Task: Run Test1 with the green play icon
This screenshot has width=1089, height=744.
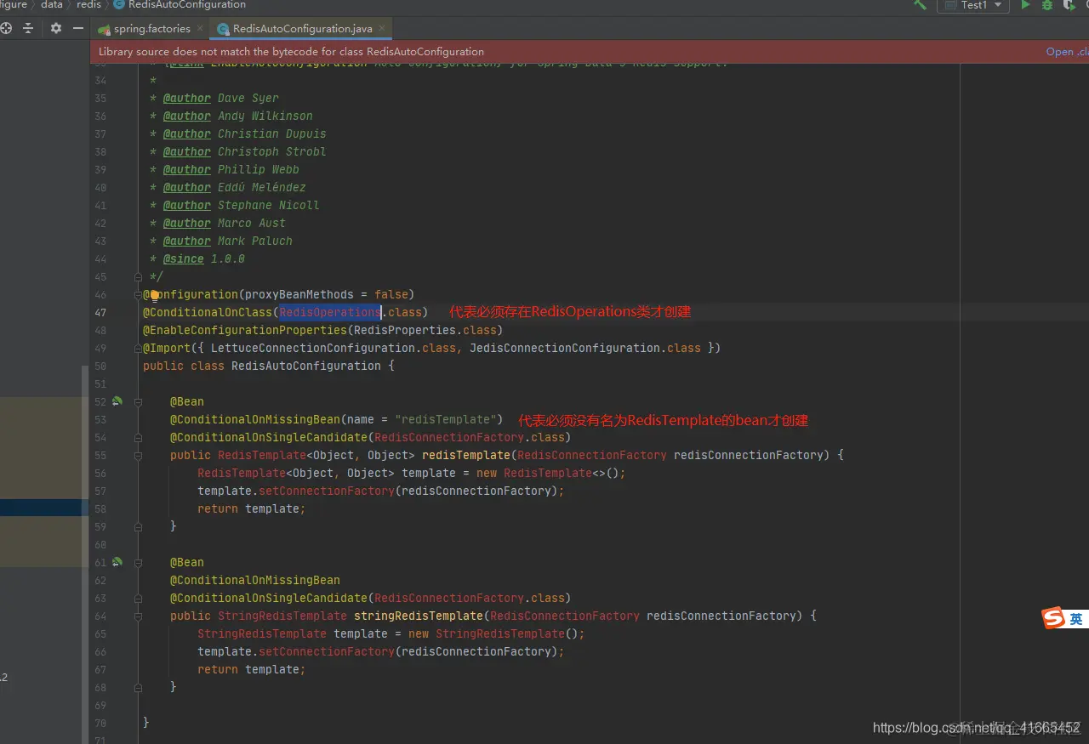Action: pyautogui.click(x=1025, y=4)
